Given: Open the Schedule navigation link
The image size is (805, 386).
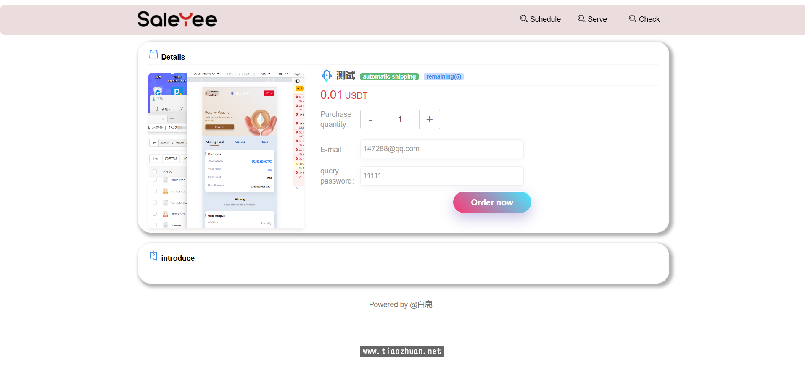Looking at the screenshot, I should pyautogui.click(x=545, y=19).
